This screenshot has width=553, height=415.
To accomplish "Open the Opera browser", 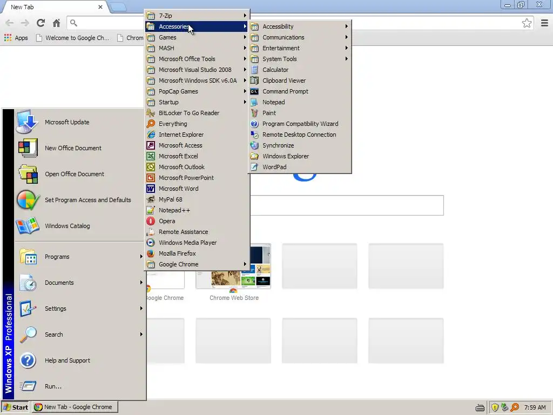I will [x=197, y=221].
